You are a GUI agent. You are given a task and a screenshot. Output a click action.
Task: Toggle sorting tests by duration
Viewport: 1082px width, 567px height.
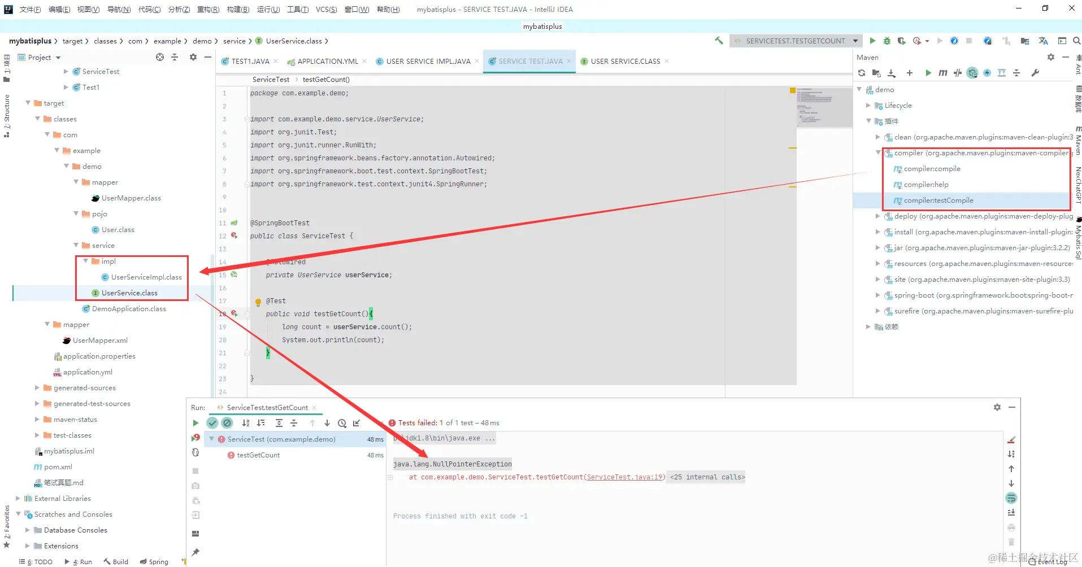pyautogui.click(x=260, y=423)
